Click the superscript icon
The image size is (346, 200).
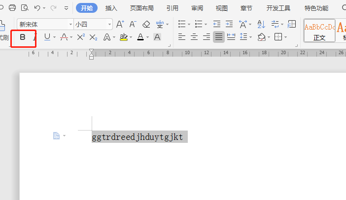pyautogui.click(x=81, y=37)
